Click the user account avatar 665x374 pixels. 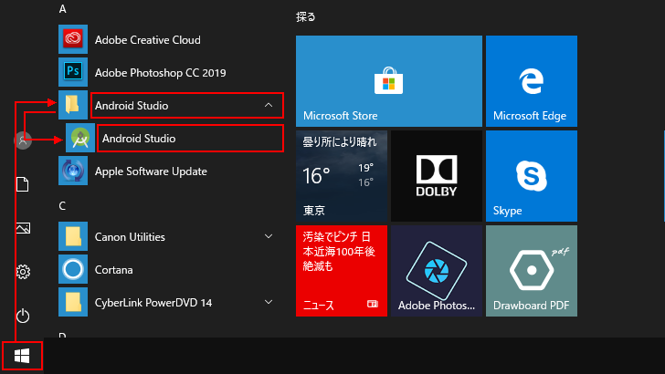pos(23,140)
